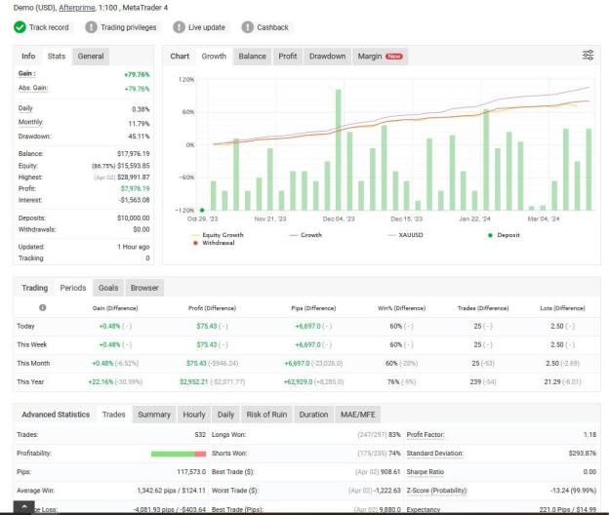Viewport: 610px width, 515px height.
Task: Click the Z-Score (Probability) label
Action: pyautogui.click(x=437, y=491)
